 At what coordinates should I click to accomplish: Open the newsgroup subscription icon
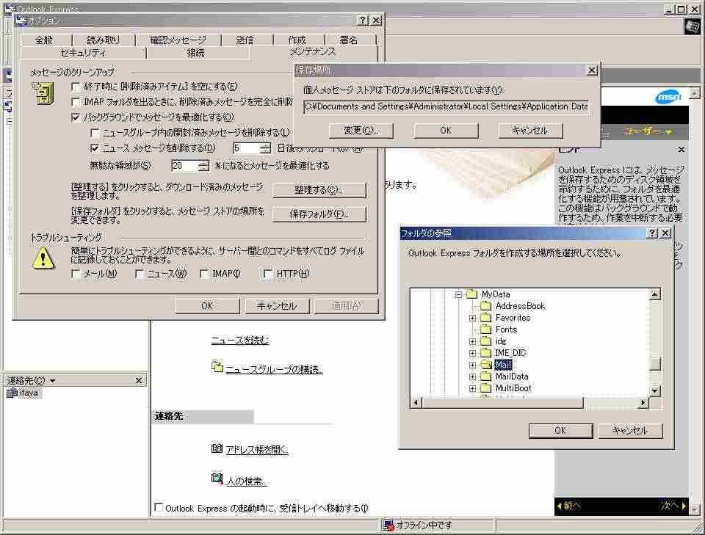click(217, 368)
